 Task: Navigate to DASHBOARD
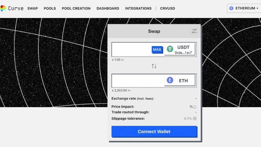108,8
